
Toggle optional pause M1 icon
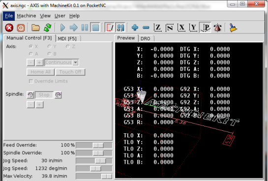[x=120, y=28]
